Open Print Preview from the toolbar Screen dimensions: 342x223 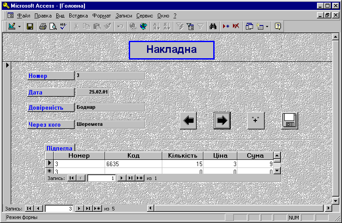tap(53, 26)
